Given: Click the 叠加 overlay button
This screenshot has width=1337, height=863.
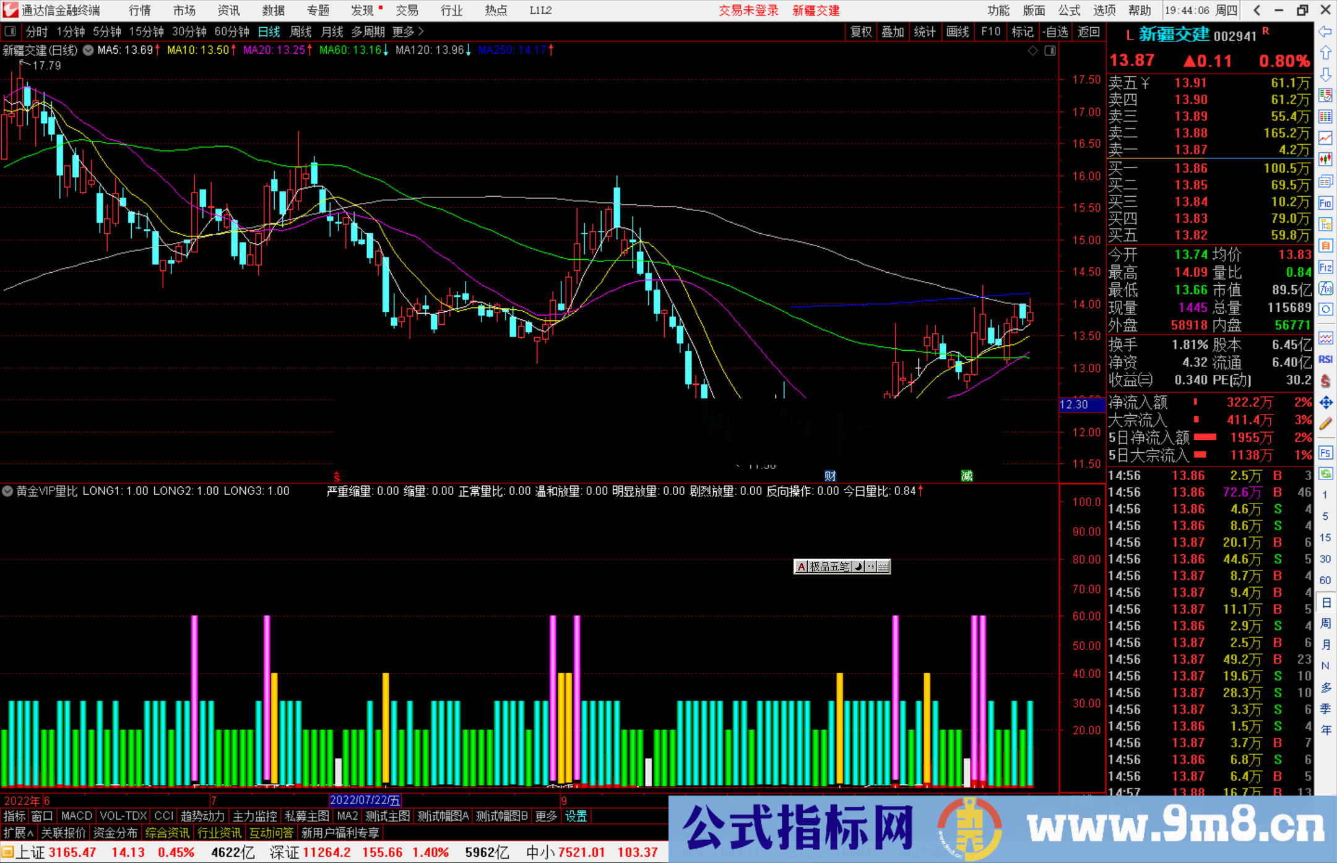Looking at the screenshot, I should coord(893,32).
